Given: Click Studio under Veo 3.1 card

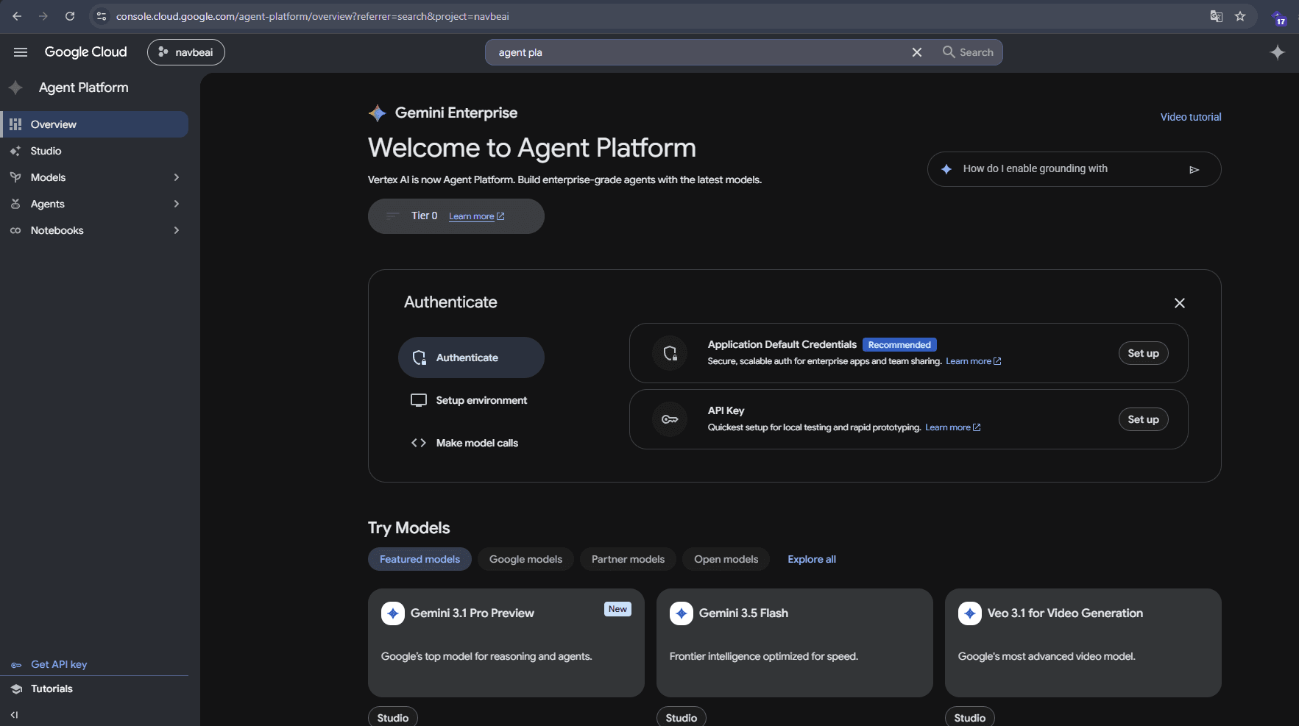Looking at the screenshot, I should point(970,717).
